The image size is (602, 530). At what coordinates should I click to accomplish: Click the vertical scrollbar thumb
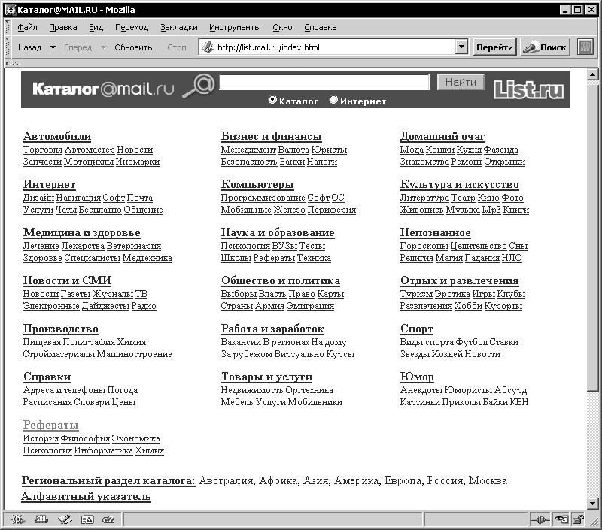tap(592, 237)
